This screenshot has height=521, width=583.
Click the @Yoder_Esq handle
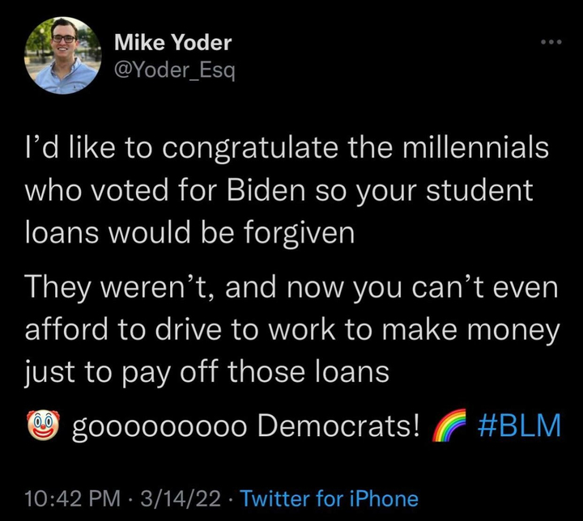tap(174, 70)
